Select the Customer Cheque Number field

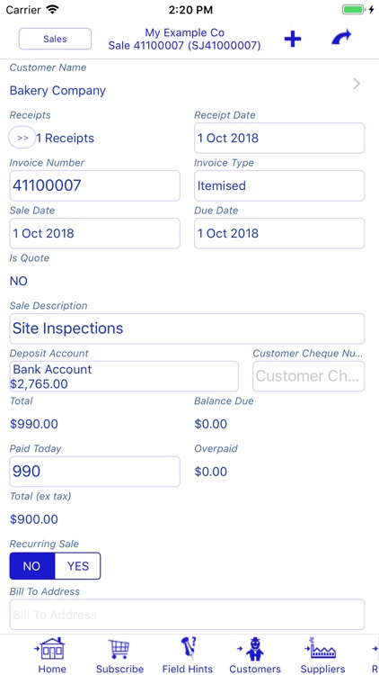pos(309,376)
